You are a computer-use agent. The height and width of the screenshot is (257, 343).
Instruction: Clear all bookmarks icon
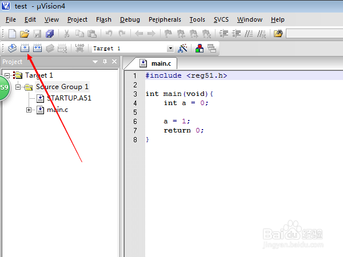click(206, 34)
